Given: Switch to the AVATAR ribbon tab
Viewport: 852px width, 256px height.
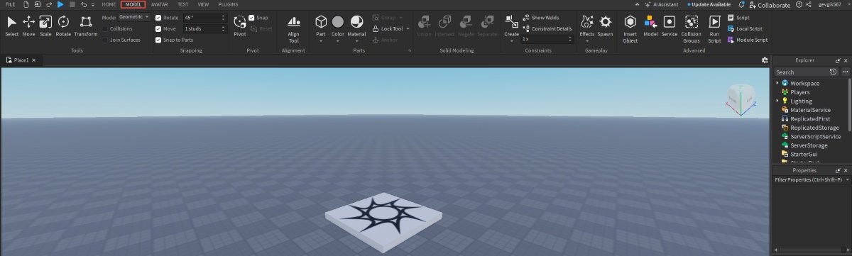Looking at the screenshot, I should click(x=160, y=4).
